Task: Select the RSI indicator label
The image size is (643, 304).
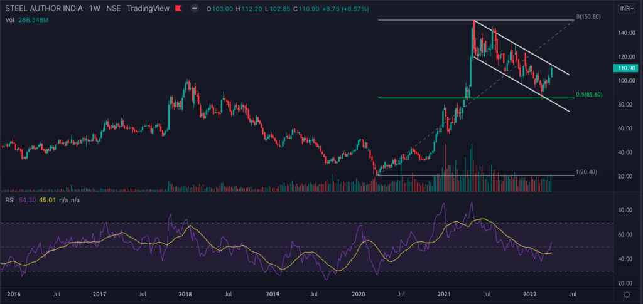Action: (10, 200)
